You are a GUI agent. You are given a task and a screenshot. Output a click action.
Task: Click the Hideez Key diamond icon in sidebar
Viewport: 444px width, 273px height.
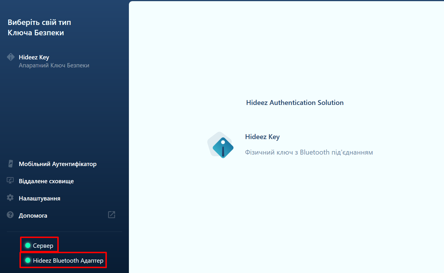[x=11, y=57]
